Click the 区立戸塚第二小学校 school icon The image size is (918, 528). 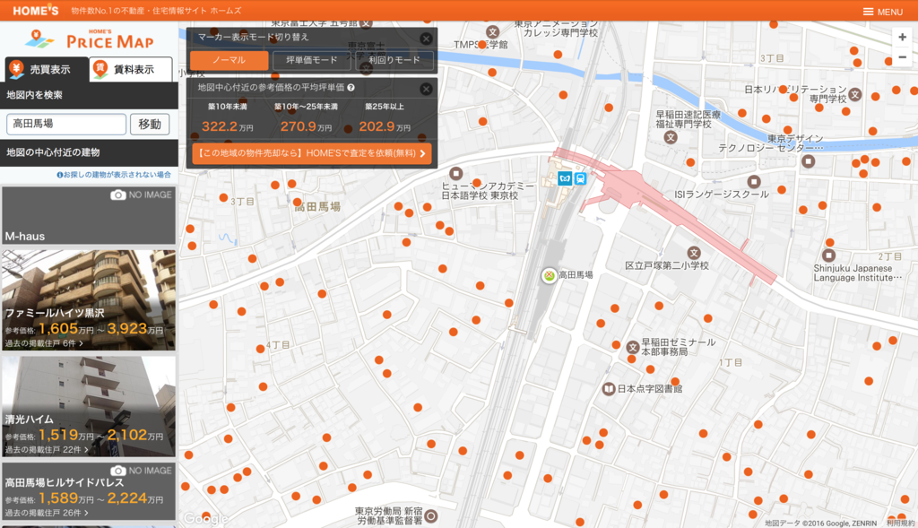[x=694, y=253]
